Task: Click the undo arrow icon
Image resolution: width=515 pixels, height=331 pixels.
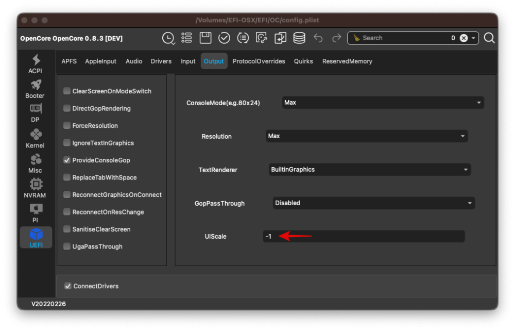Action: click(318, 38)
